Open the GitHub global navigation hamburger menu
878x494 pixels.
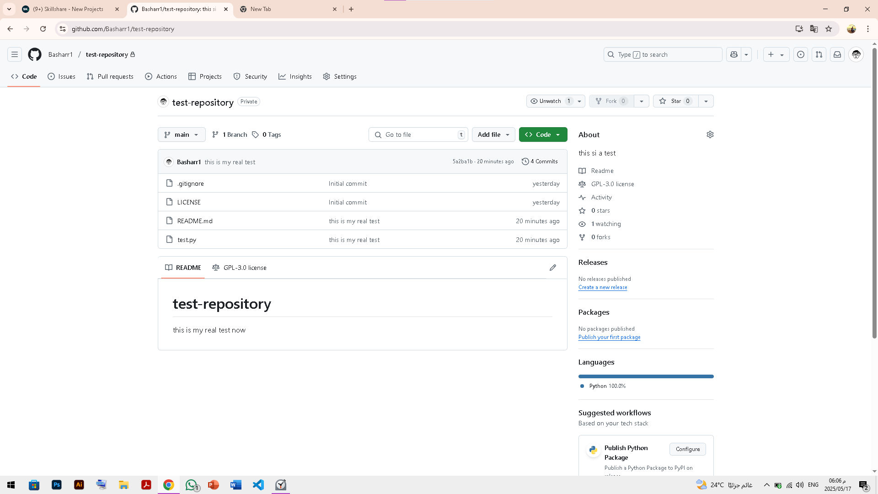click(15, 54)
